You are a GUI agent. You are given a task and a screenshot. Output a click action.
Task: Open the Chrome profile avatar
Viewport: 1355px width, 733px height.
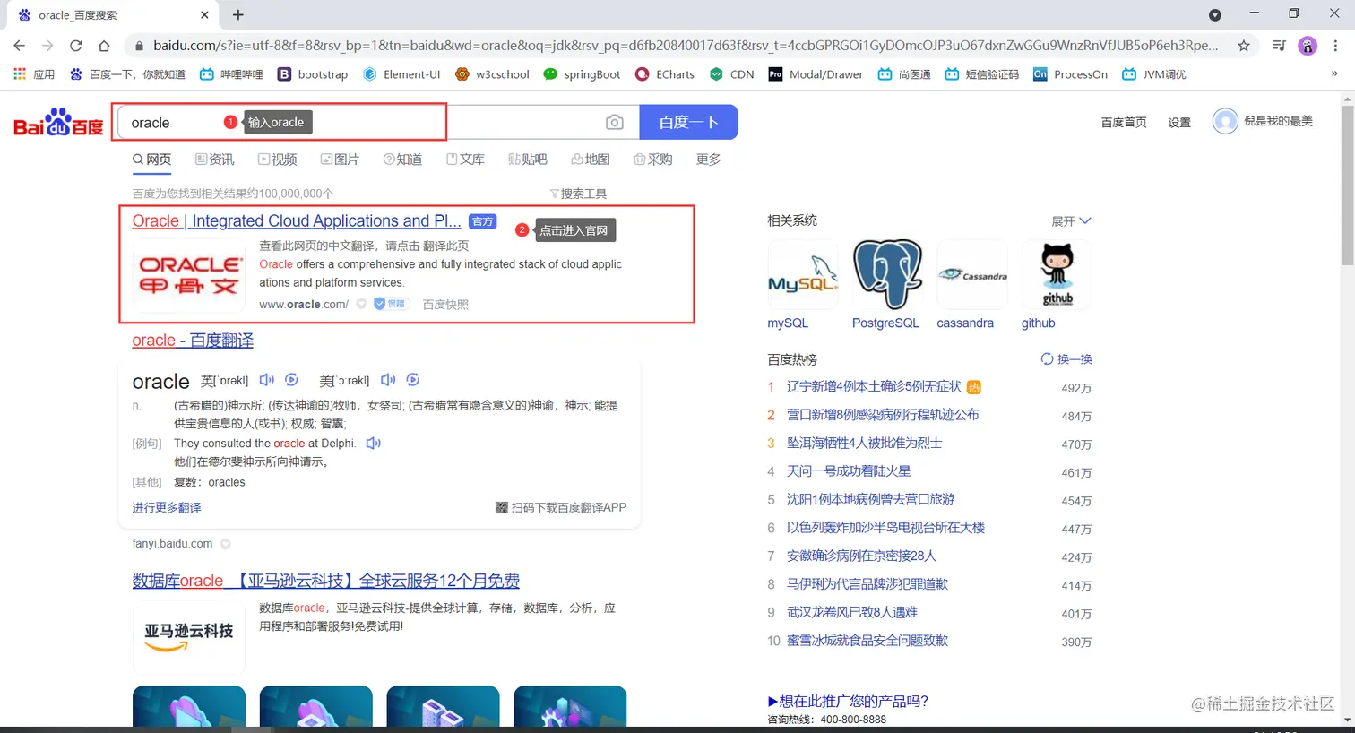1308,46
